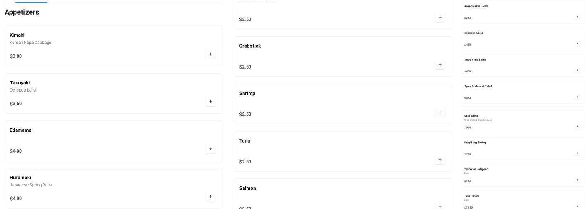Click the Edamame item name
This screenshot has height=209, width=587.
[x=21, y=130]
